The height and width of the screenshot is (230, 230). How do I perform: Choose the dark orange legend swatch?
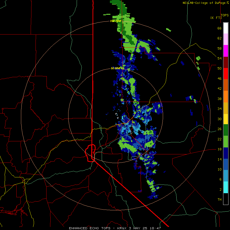click(226, 85)
